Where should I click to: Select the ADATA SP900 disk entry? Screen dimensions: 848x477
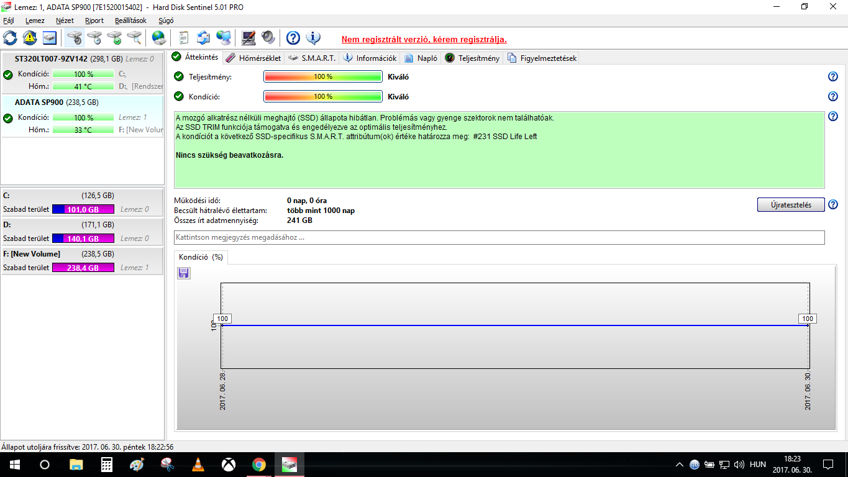(x=83, y=116)
